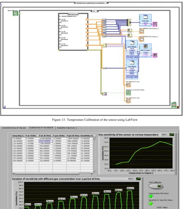The height and width of the screenshot is (209, 183).
Task: Click the table's vertical scrollbar down arrow
Action: click(x=94, y=171)
